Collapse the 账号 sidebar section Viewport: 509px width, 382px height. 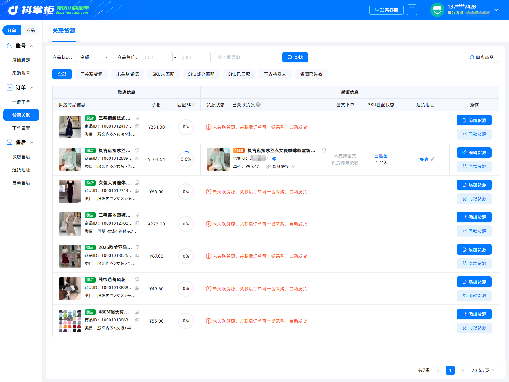pos(32,46)
